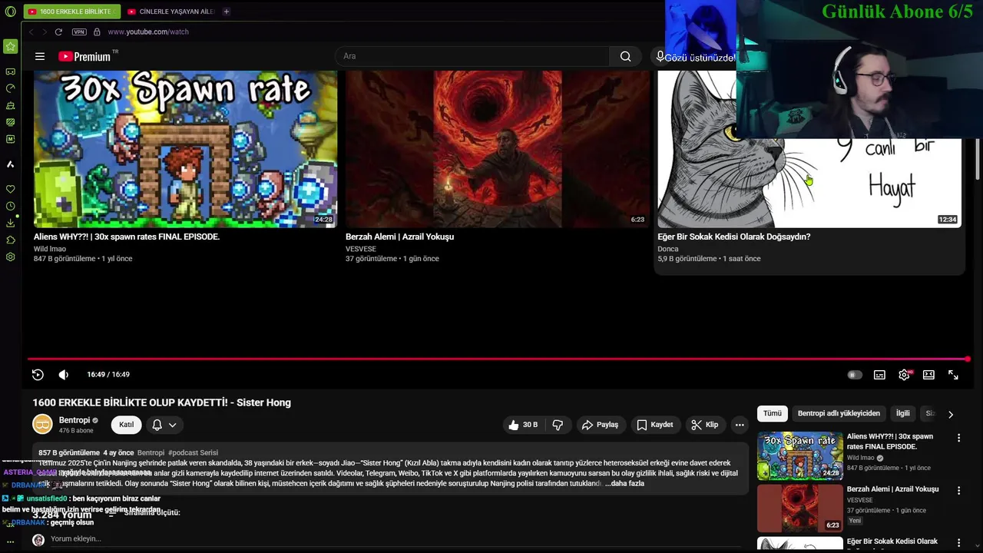Like the video (30 B)
983x553 pixels.
[523, 425]
